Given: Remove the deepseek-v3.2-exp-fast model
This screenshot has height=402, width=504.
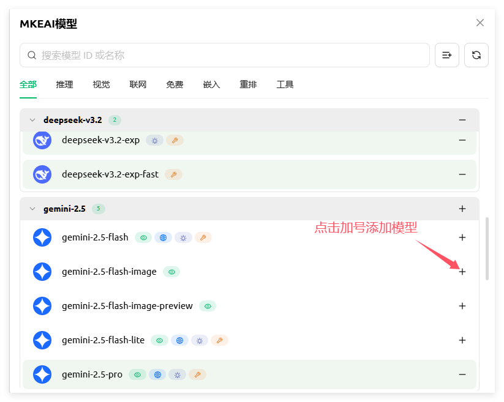Looking at the screenshot, I should point(462,174).
